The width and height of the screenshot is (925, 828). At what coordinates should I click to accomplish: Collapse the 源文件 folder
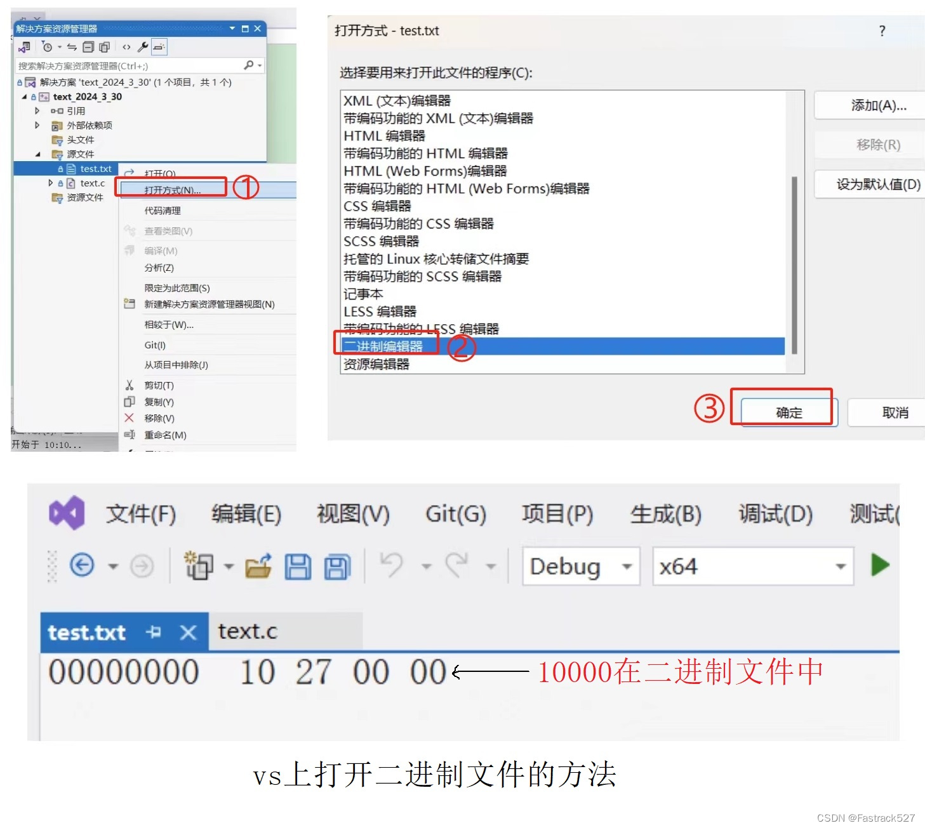[x=37, y=154]
